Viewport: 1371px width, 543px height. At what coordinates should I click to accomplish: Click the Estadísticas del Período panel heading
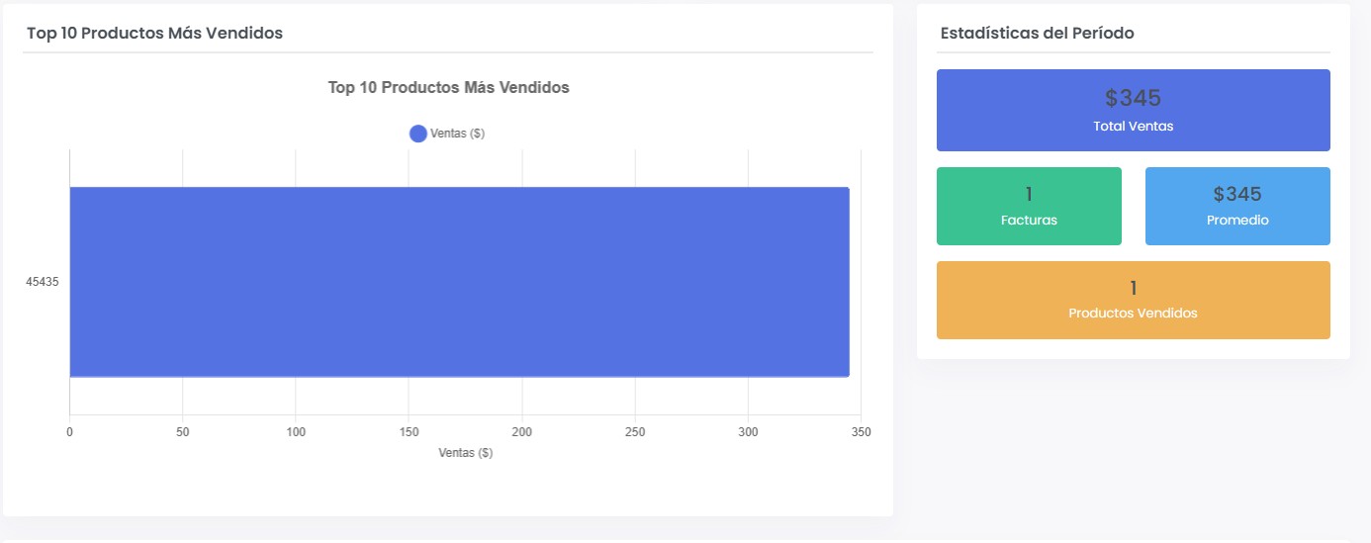click(x=1037, y=33)
